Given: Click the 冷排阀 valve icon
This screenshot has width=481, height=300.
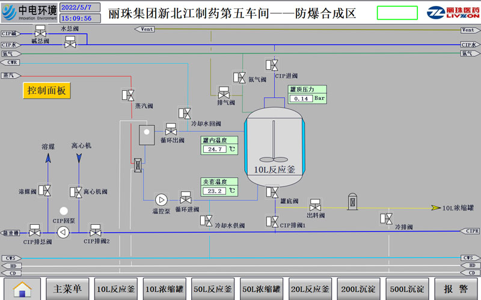Looking at the screenshot, I should [386, 219].
